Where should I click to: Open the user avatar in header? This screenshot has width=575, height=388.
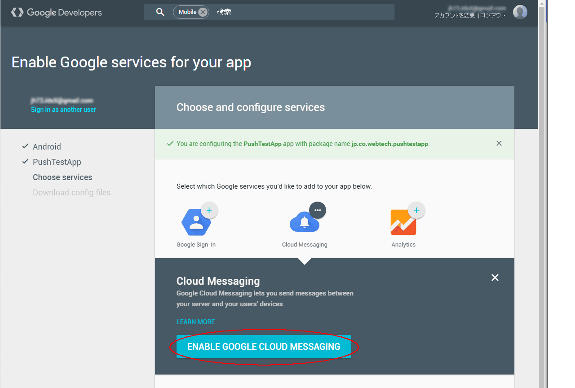520,12
